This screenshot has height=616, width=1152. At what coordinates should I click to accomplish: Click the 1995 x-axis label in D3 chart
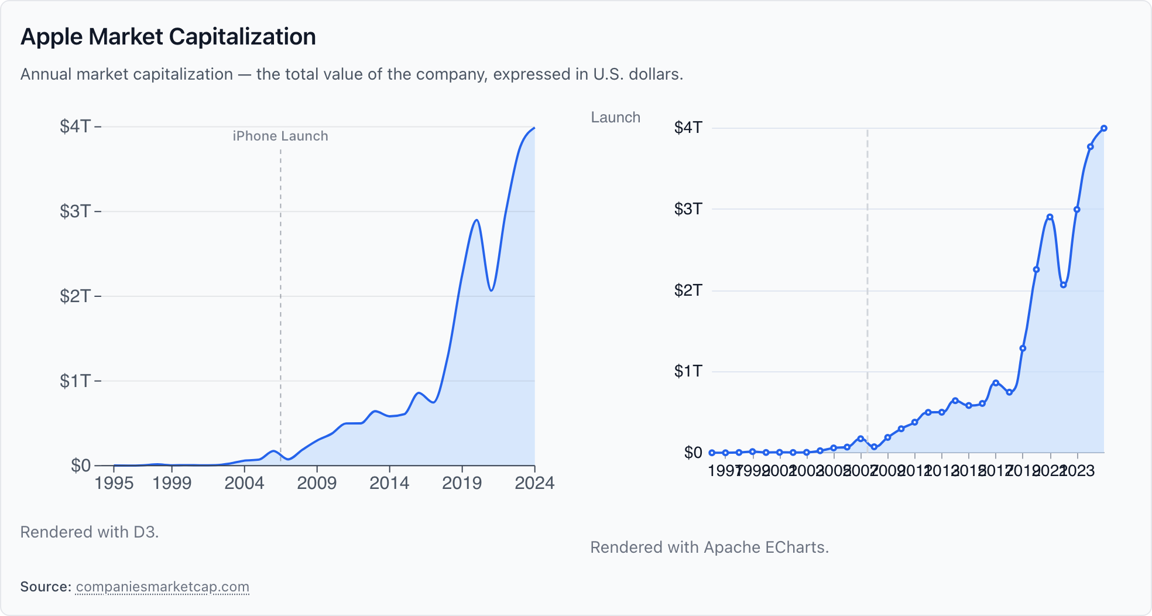tap(114, 483)
